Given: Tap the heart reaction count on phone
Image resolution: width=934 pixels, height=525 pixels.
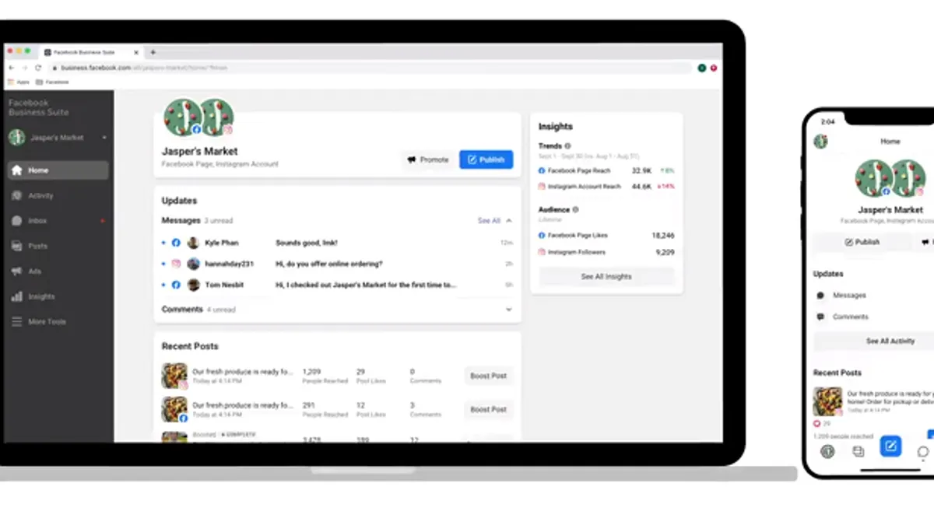Looking at the screenshot, I should [821, 424].
